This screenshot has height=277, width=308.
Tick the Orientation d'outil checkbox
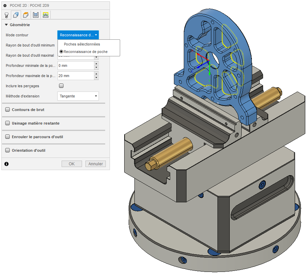coord(7,150)
